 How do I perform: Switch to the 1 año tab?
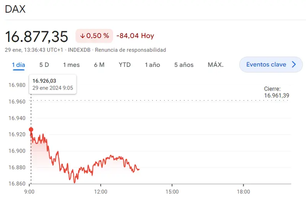coord(152,65)
